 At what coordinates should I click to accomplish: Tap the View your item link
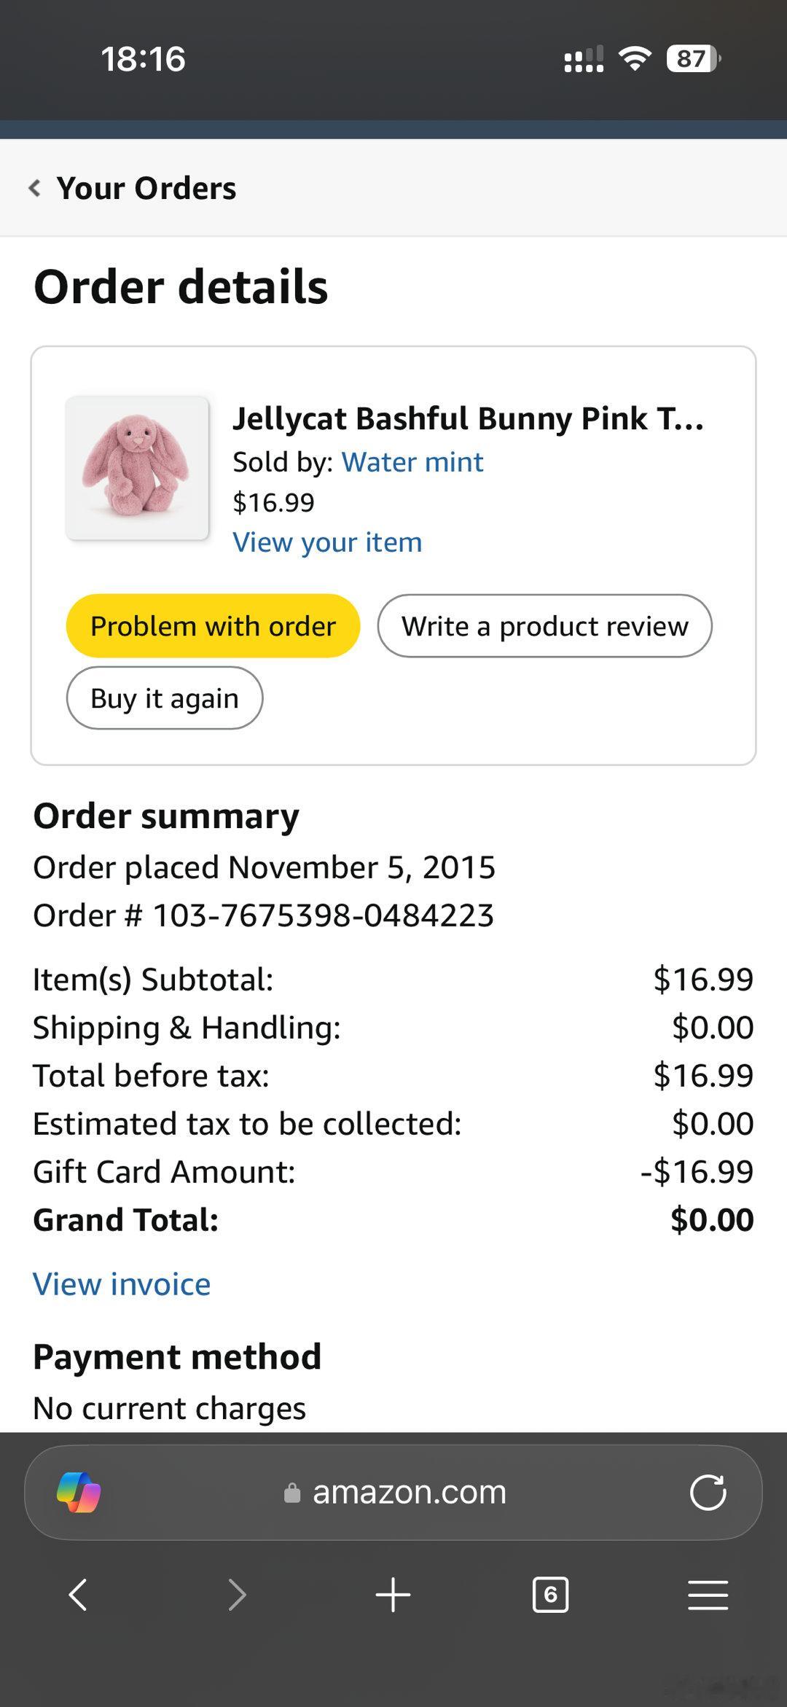tap(327, 542)
